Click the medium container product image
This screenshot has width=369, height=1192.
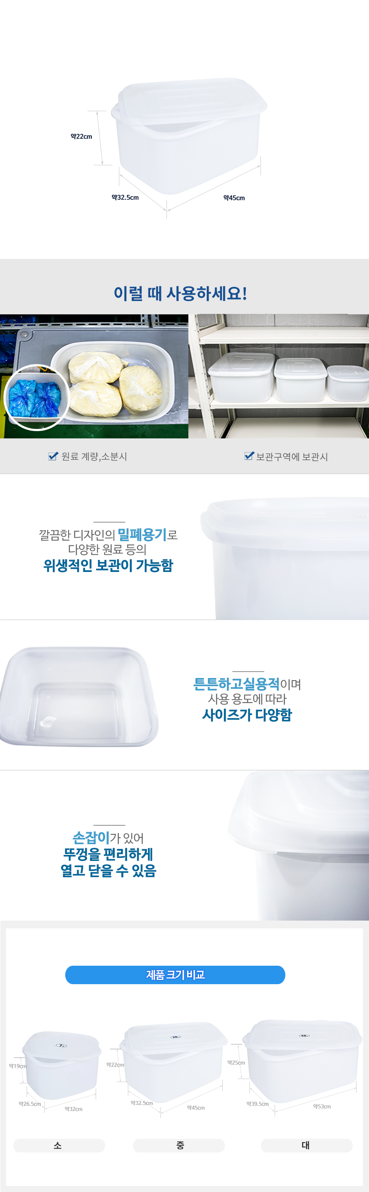click(x=173, y=1061)
